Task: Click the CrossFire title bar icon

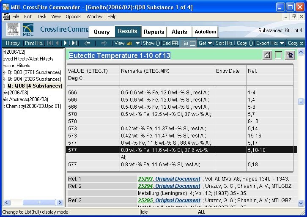Action: (x=6, y=7)
